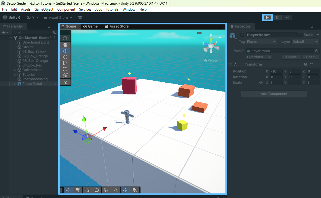Open the Transform component kebab menu
Image resolution: width=321 pixels, height=198 pixels.
(317, 64)
